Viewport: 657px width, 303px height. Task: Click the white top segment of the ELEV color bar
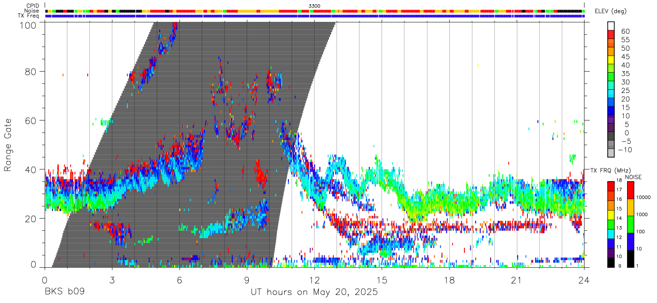point(611,25)
